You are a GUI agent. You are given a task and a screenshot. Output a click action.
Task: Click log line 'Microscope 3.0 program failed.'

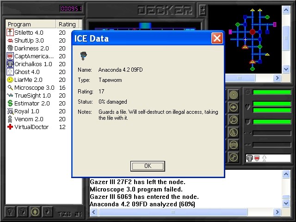pos(136,189)
